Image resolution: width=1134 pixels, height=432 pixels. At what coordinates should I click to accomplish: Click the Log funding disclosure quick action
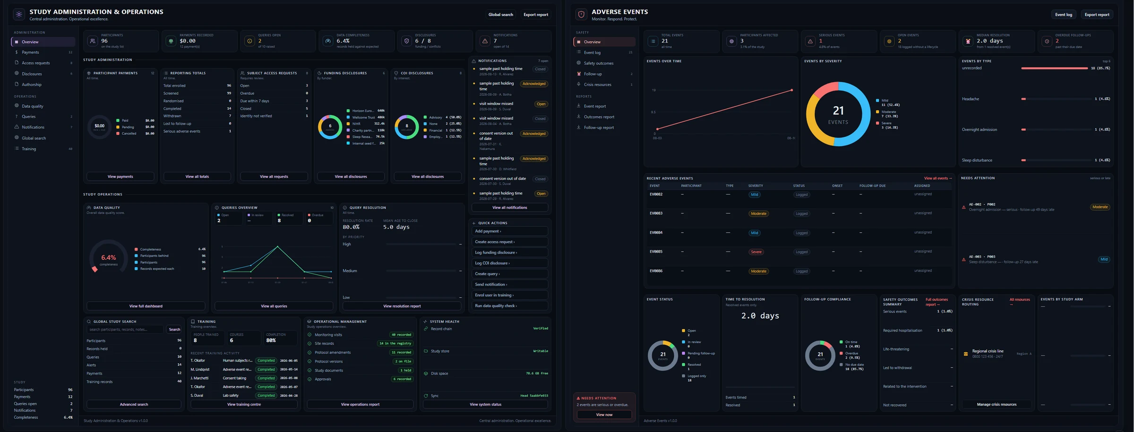510,253
